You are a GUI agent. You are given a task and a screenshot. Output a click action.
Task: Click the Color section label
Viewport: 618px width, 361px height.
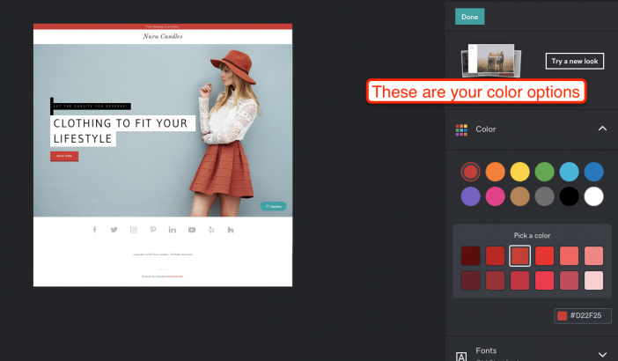[486, 129]
